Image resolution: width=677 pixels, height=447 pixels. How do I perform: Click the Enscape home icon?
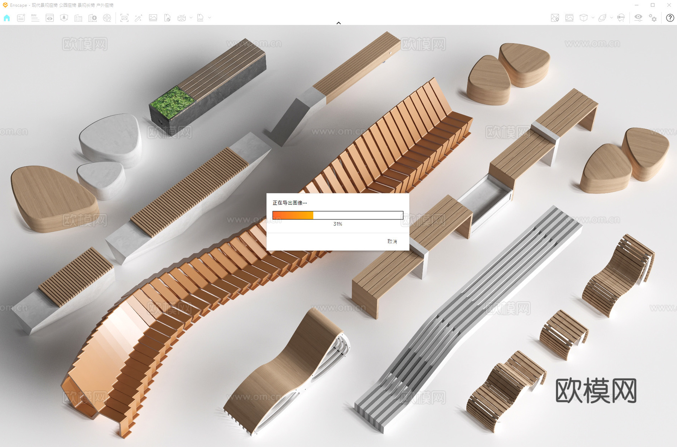pos(7,18)
